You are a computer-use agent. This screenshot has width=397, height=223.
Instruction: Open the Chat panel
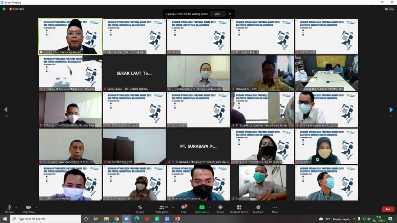coord(183,208)
